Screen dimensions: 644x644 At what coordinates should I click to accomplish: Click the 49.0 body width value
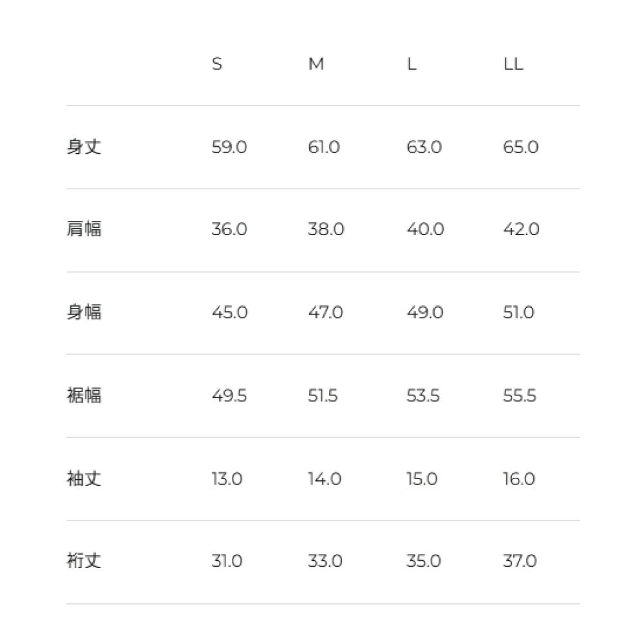pyautogui.click(x=424, y=313)
